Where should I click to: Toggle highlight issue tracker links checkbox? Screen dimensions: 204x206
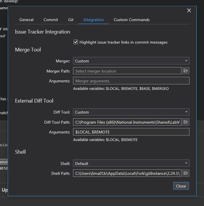click(x=76, y=42)
